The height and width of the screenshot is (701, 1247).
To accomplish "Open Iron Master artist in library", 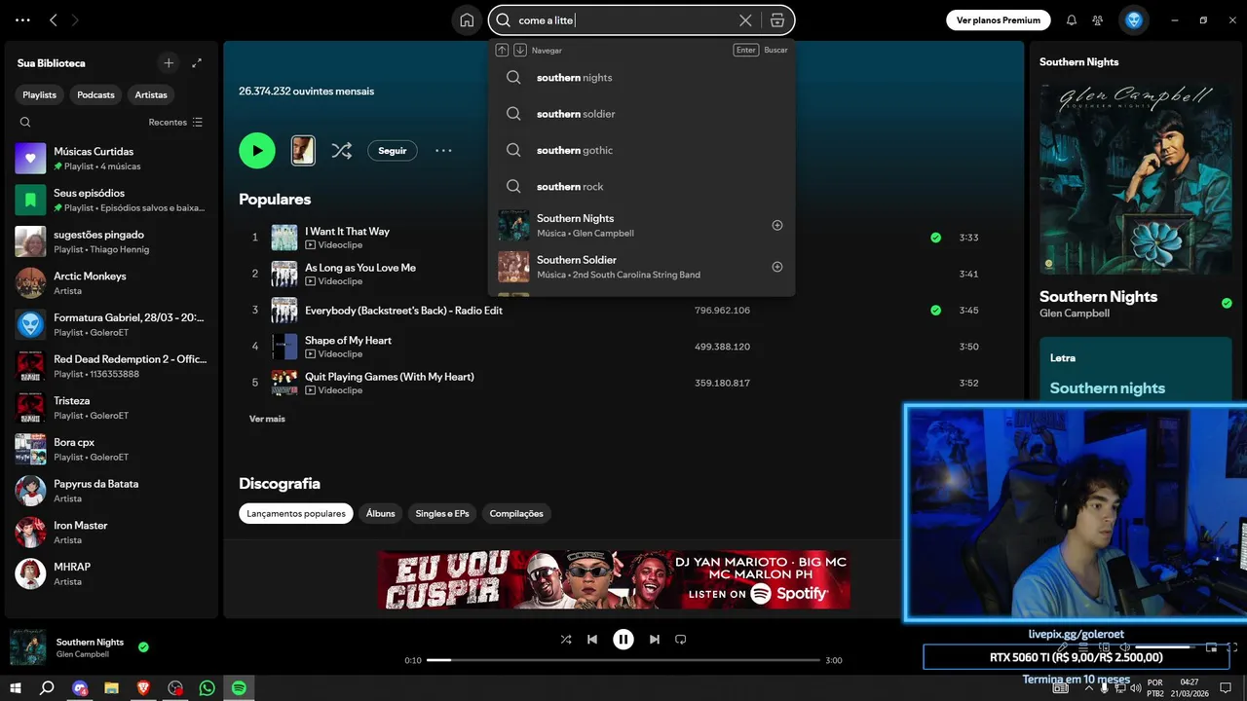I will coord(111,532).
